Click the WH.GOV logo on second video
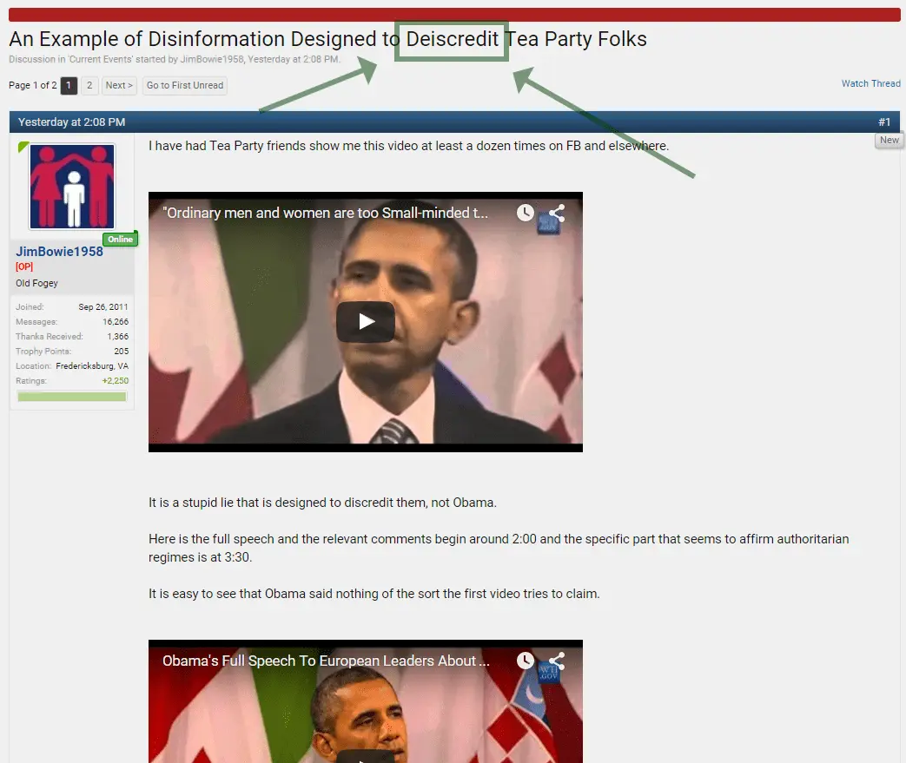Screen dimensions: 906x763 pyautogui.click(x=548, y=673)
